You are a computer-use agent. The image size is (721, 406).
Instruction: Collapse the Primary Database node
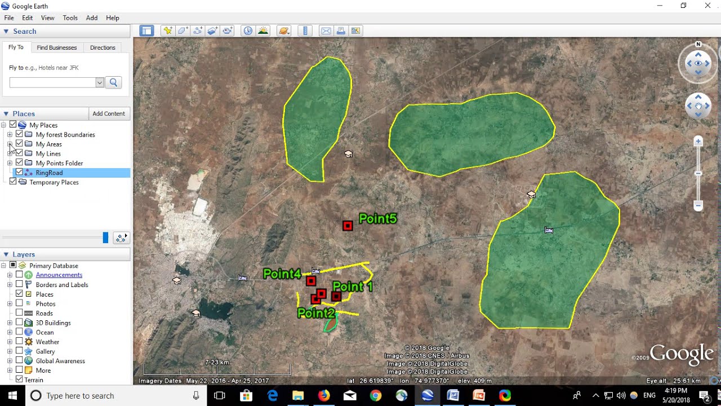pyautogui.click(x=3, y=266)
